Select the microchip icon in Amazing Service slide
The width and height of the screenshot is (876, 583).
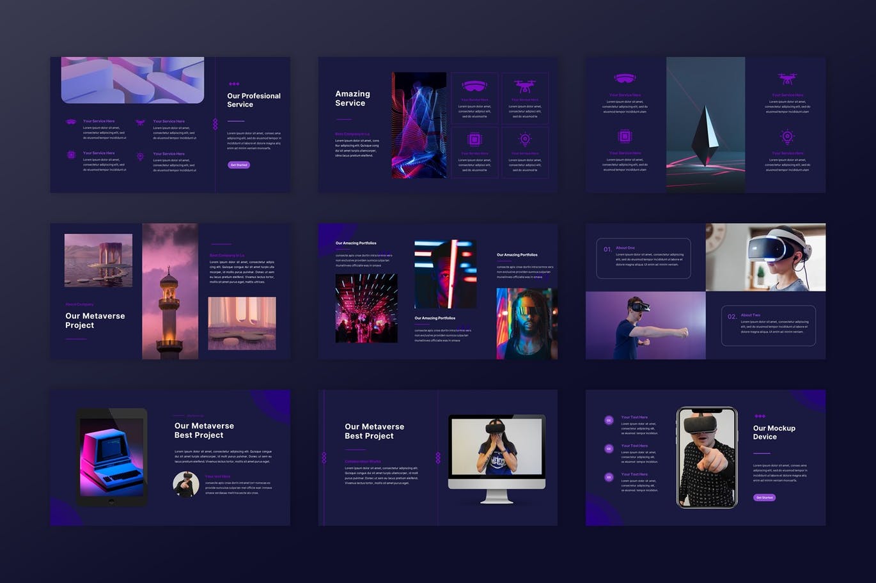[x=474, y=139]
